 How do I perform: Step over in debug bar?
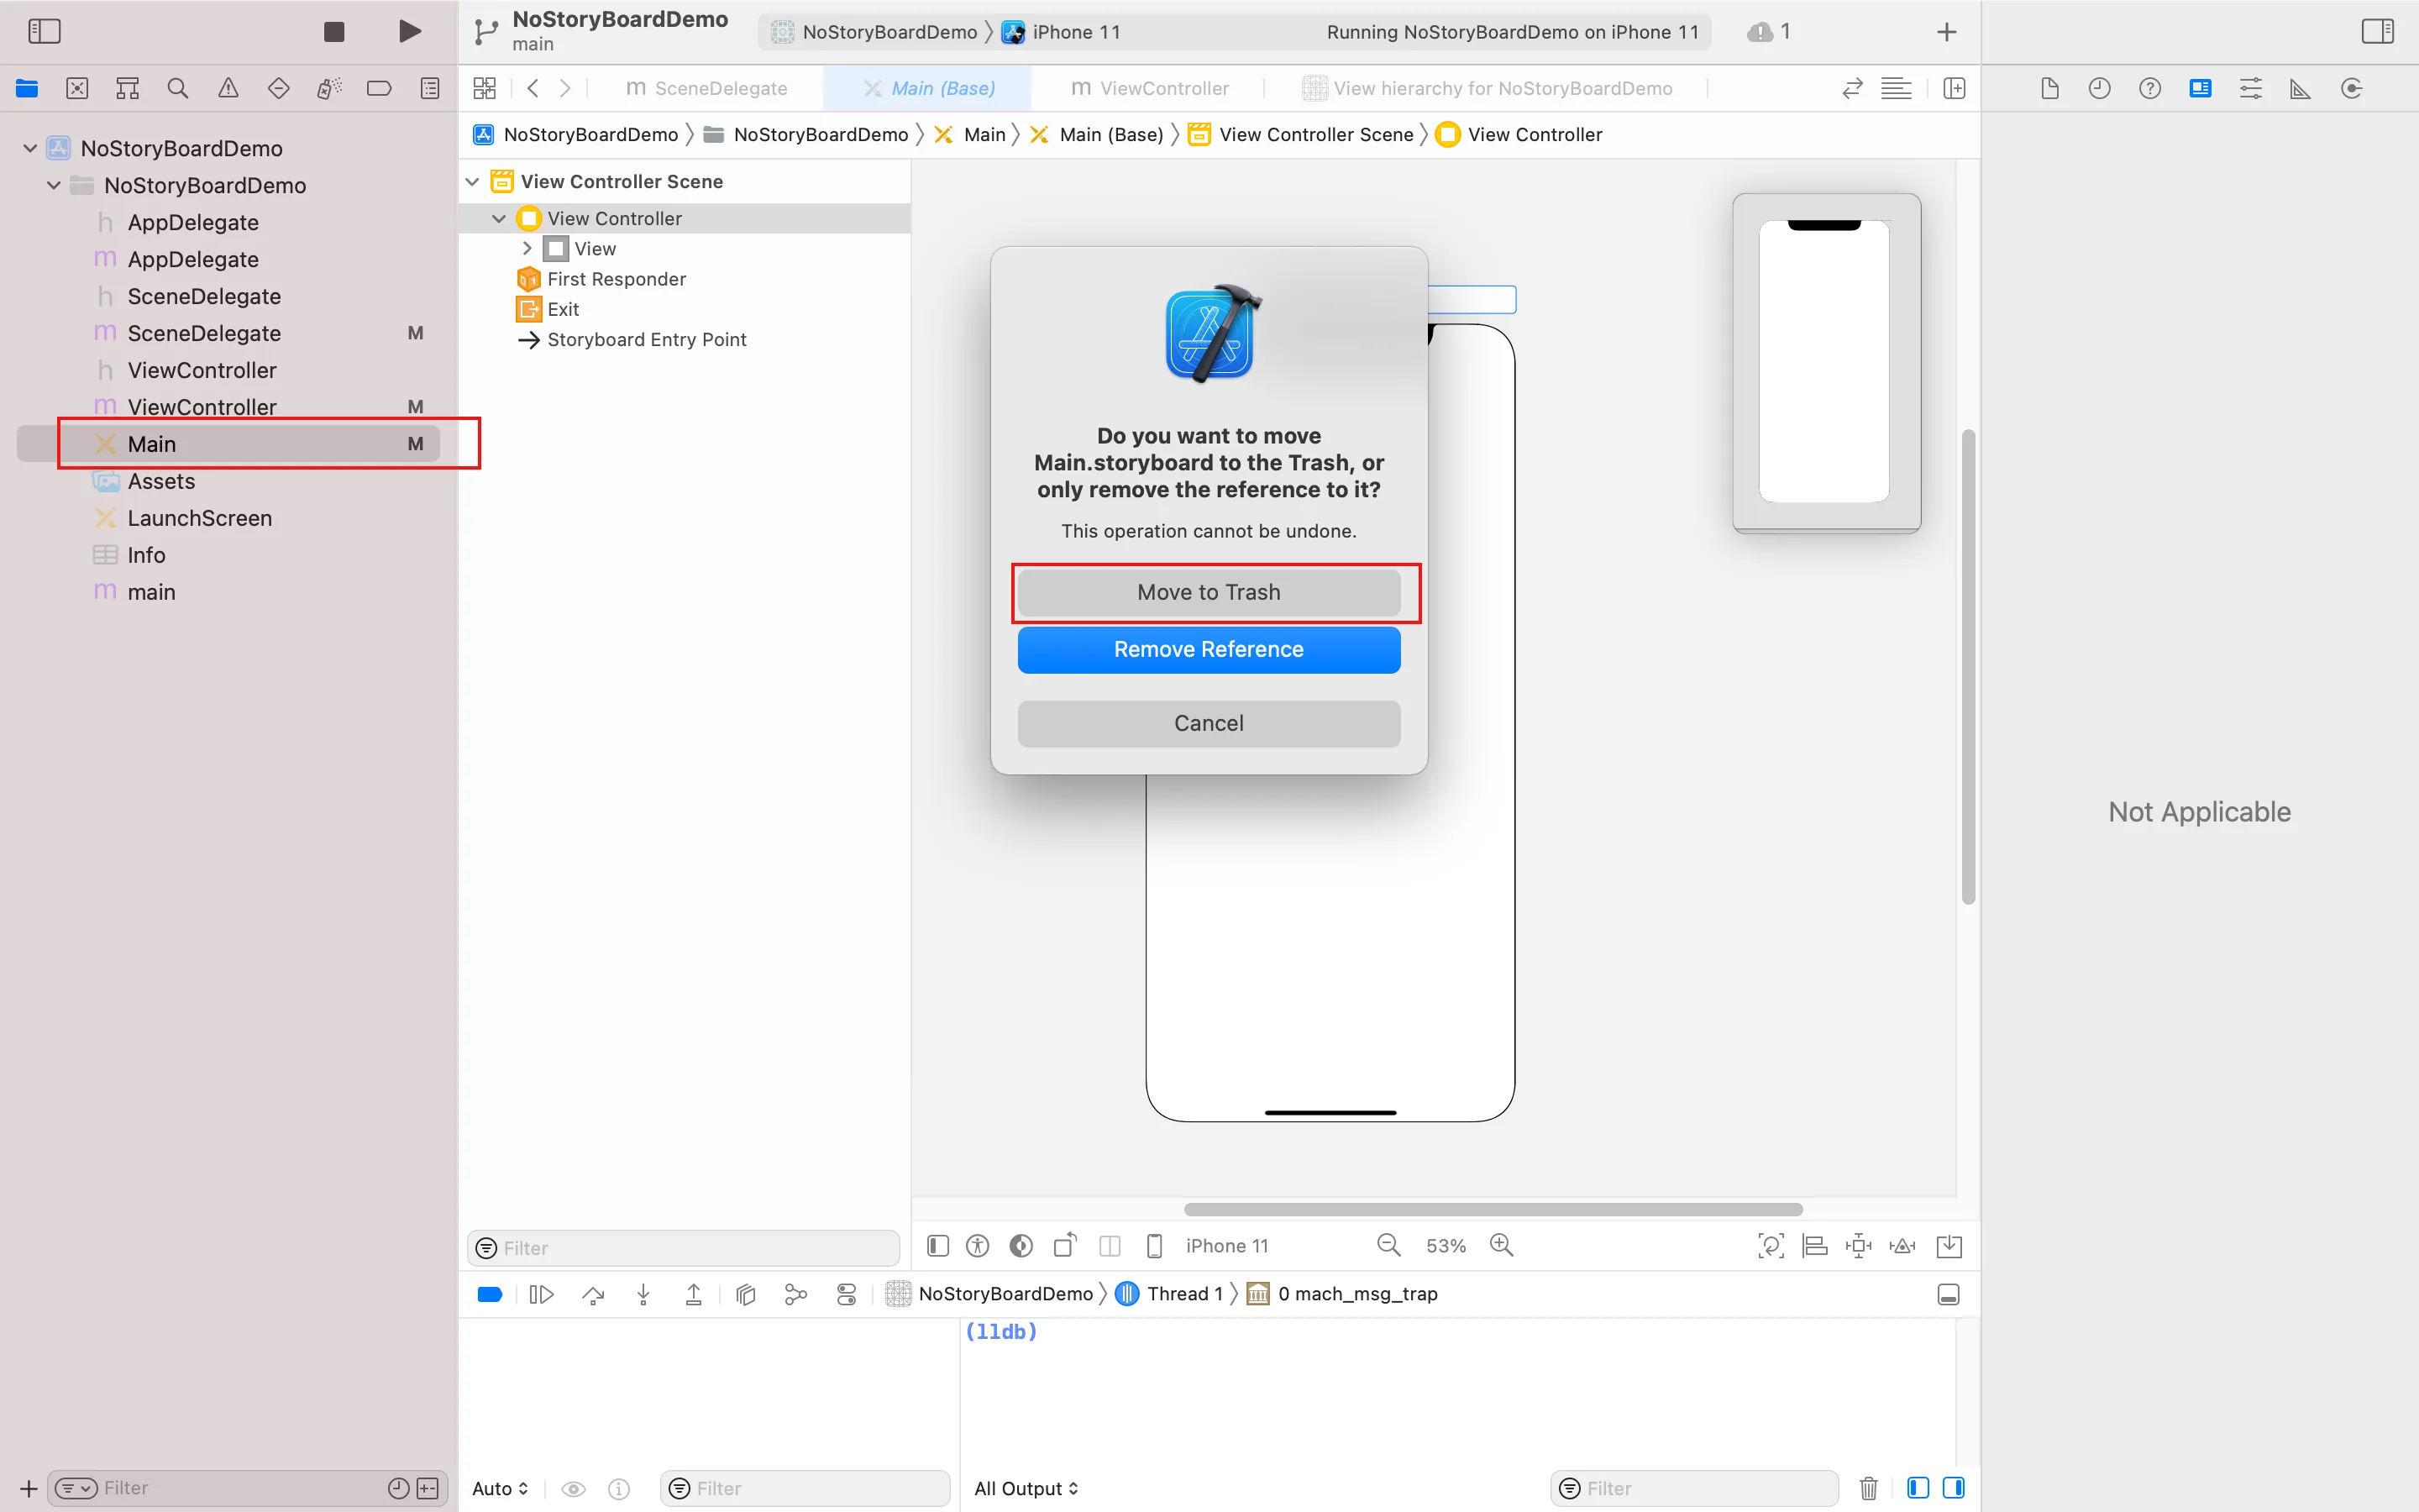pos(593,1294)
